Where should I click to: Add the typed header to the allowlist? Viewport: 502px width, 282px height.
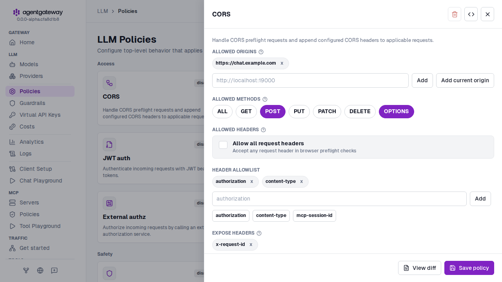(x=480, y=199)
